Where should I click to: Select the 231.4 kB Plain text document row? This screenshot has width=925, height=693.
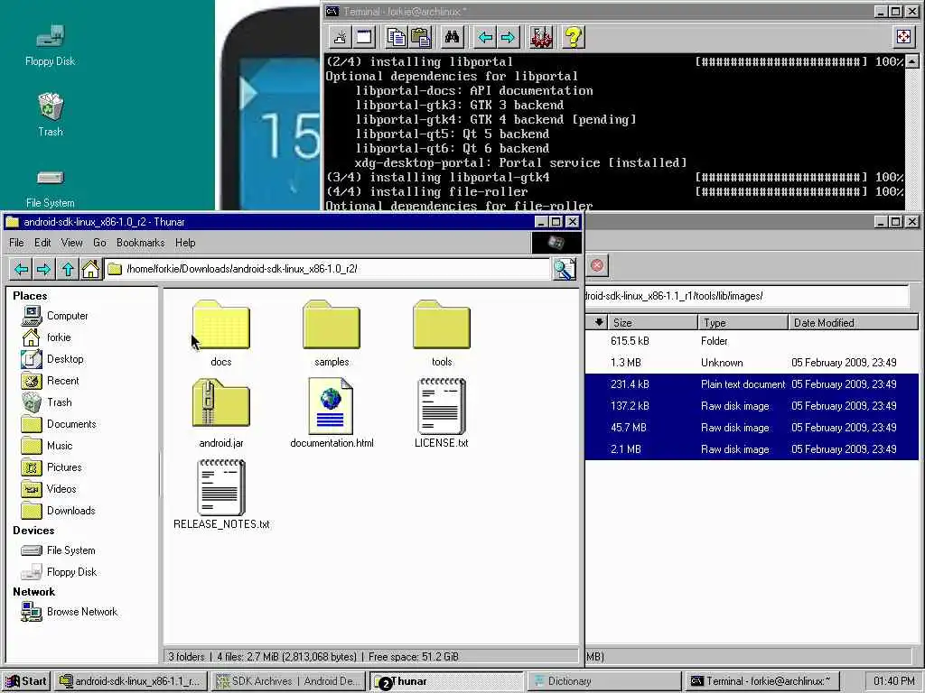click(x=752, y=384)
